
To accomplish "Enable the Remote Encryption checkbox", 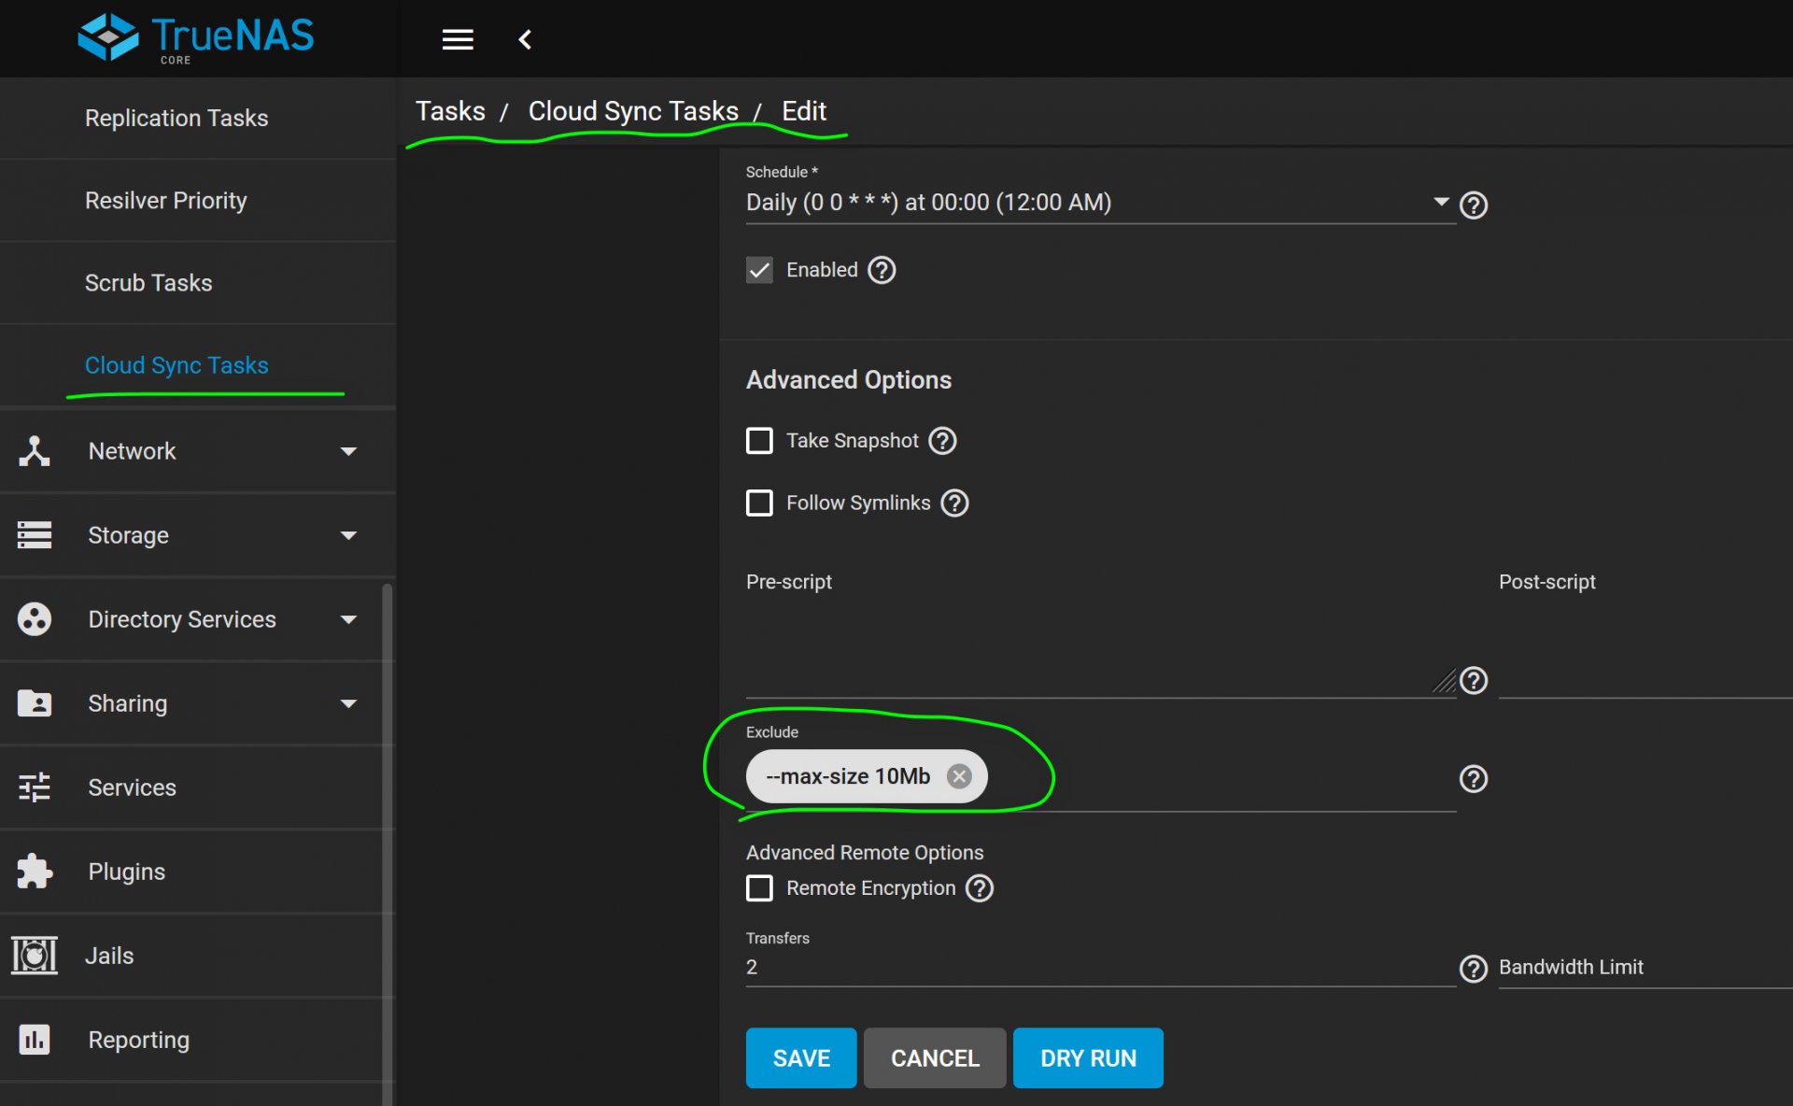I will click(x=759, y=887).
